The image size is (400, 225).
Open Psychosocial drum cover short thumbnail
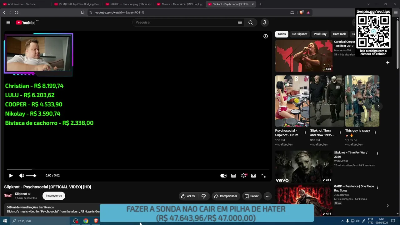click(292, 101)
